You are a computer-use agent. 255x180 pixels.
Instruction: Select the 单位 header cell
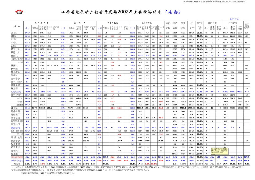(x=17, y=26)
